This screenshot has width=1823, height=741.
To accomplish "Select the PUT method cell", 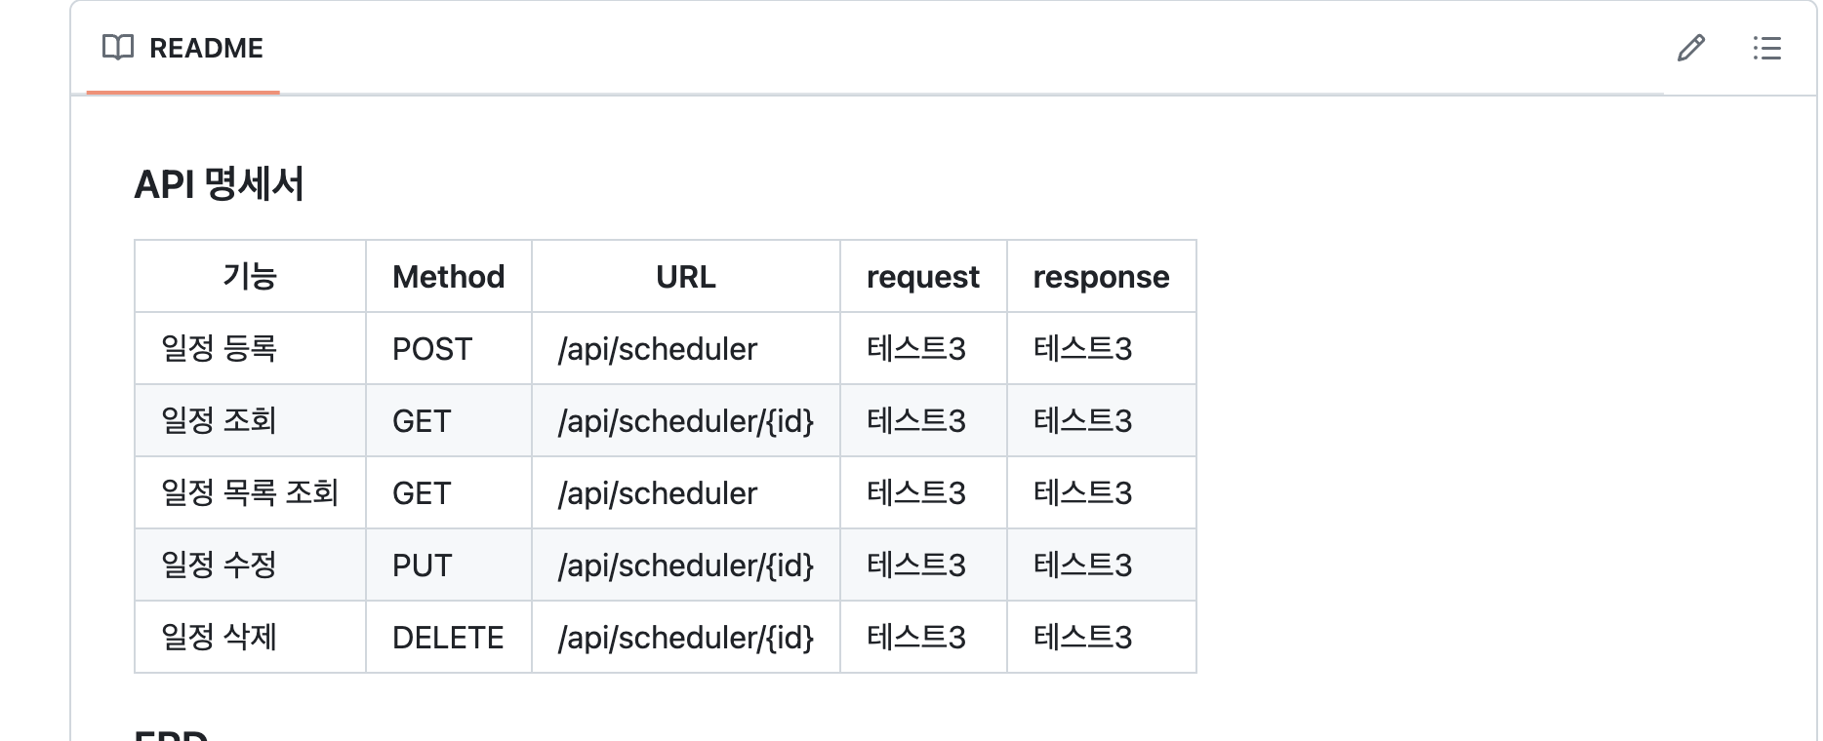I will pyautogui.click(x=449, y=565).
